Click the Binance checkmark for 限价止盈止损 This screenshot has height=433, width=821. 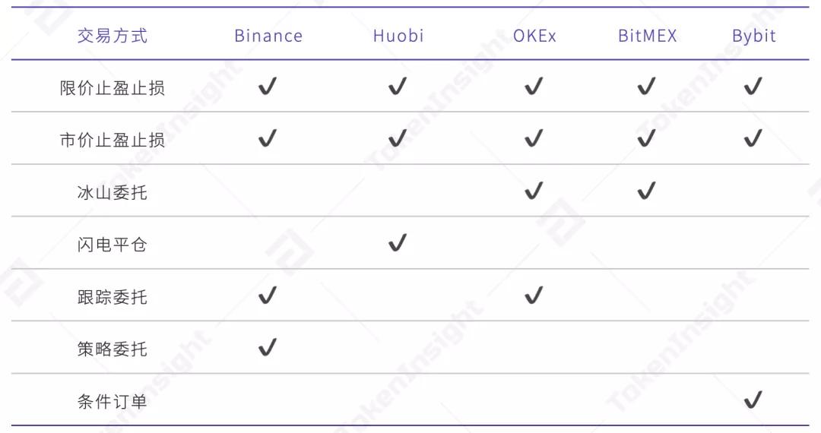coord(267,87)
